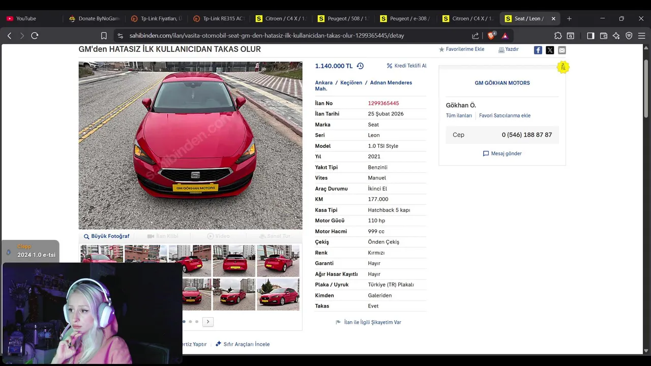This screenshot has width=651, height=366.
Task: Click the KM value 177.000
Action: 378,199
